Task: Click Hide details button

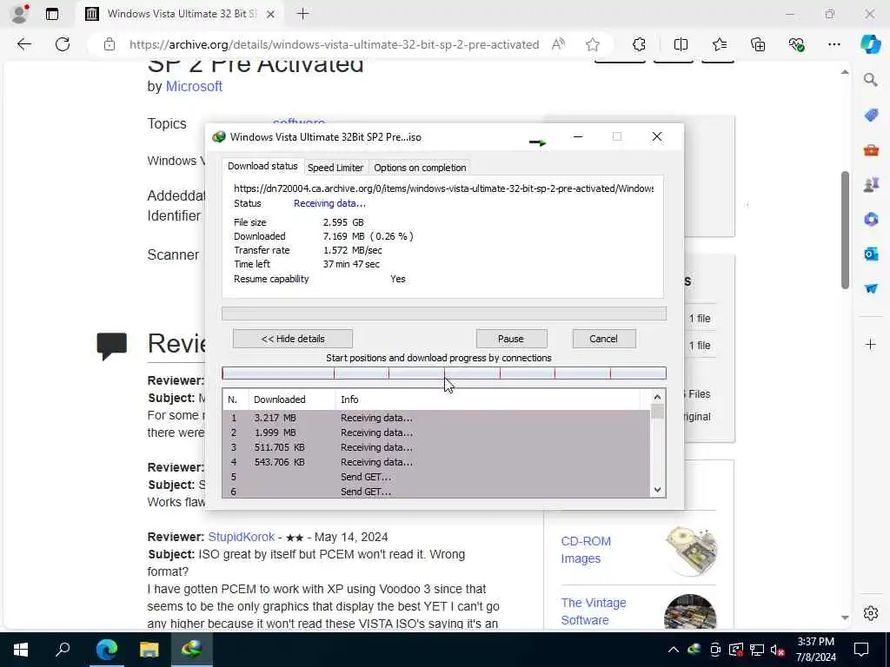Action: (293, 339)
